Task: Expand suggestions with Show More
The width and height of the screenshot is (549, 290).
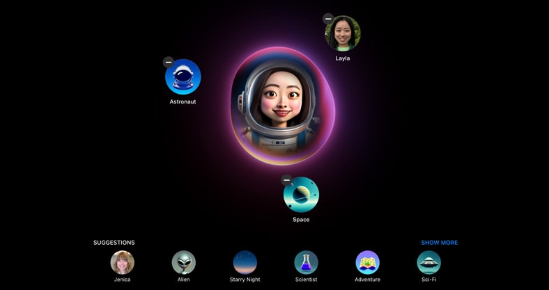Action: click(x=439, y=243)
